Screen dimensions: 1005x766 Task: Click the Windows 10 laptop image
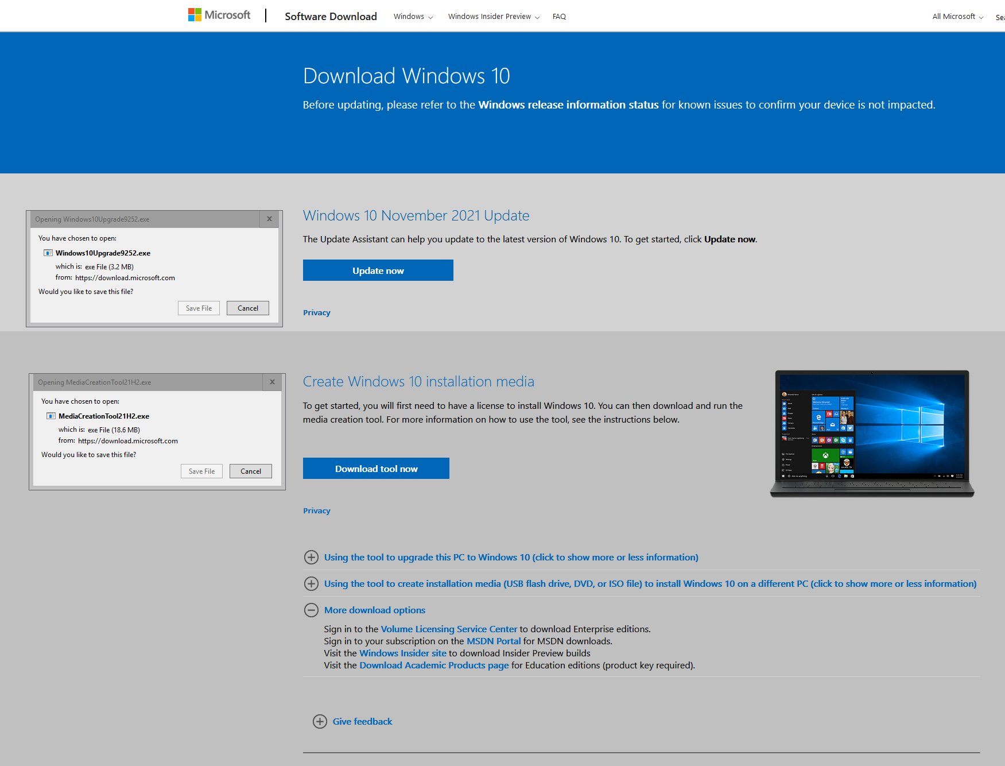click(871, 434)
